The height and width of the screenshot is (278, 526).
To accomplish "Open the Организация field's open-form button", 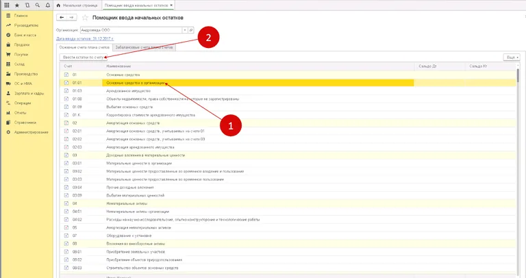I will pos(191,30).
